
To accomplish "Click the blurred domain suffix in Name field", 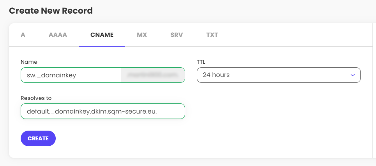I will coord(153,75).
